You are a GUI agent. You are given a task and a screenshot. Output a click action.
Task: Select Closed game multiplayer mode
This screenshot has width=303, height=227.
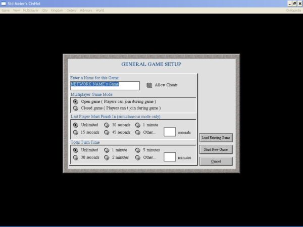[x=76, y=108]
